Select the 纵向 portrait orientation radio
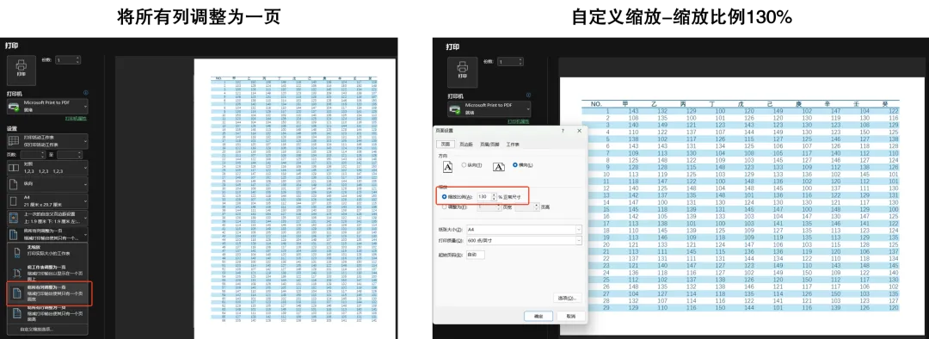 (x=464, y=164)
